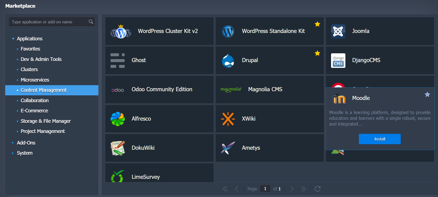
Task: Select the Odoo Community Edition title
Action: pyautogui.click(x=162, y=89)
